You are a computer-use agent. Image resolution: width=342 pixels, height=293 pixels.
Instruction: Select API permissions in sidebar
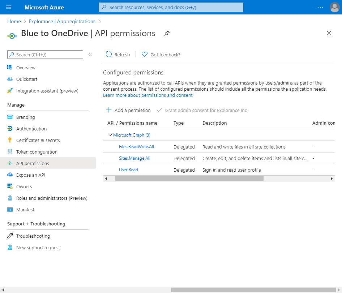[48, 163]
